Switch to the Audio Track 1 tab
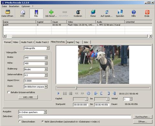 27,42
